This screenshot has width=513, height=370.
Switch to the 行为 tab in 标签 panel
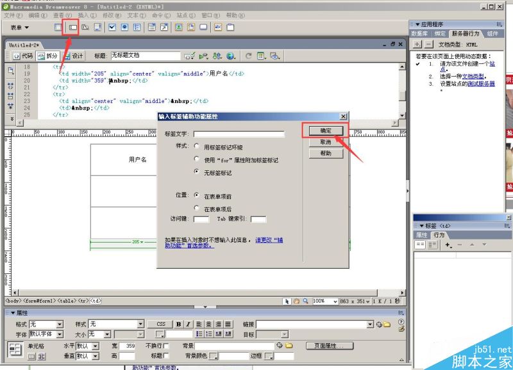click(439, 235)
